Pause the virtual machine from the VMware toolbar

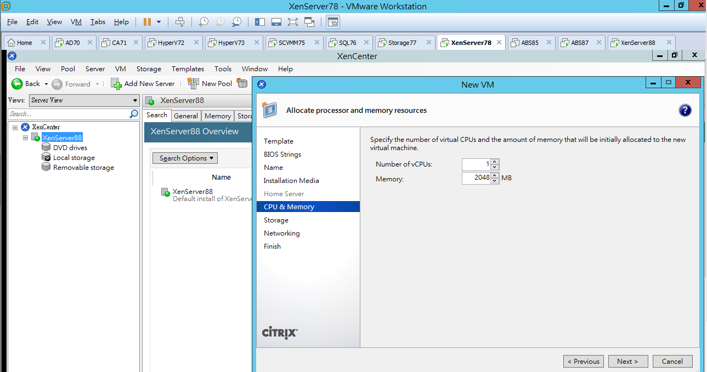pyautogui.click(x=147, y=22)
